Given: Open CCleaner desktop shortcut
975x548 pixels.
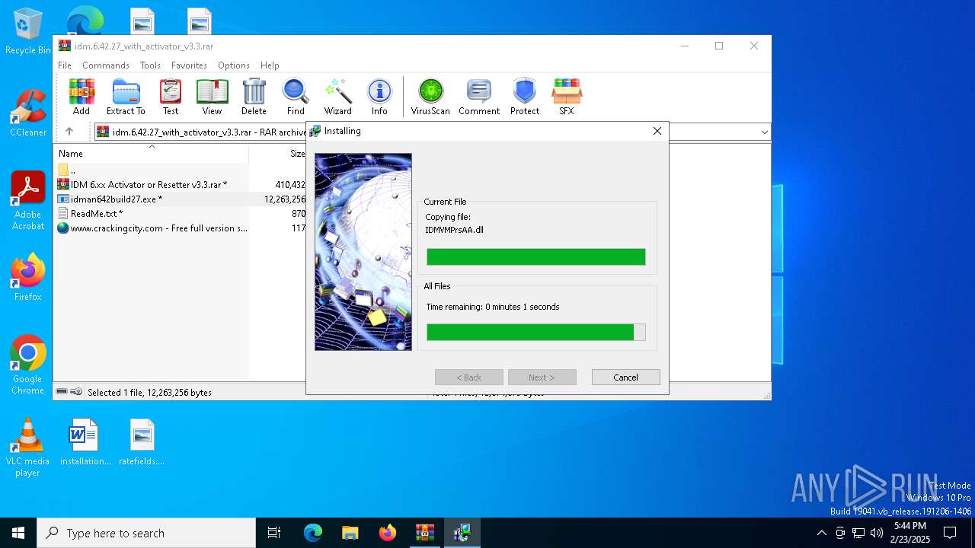Looking at the screenshot, I should (27, 113).
